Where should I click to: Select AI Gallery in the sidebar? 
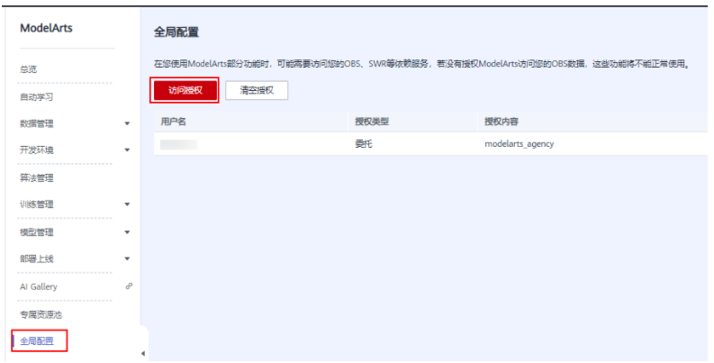click(x=38, y=286)
